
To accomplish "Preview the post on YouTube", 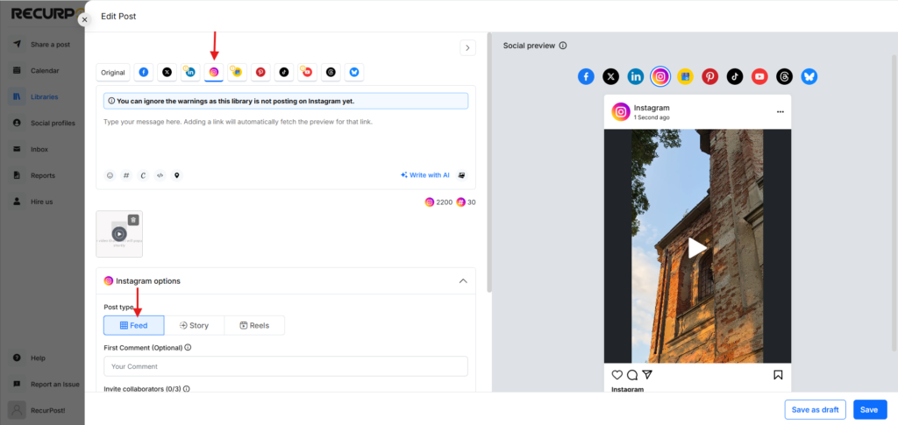I will tap(759, 76).
